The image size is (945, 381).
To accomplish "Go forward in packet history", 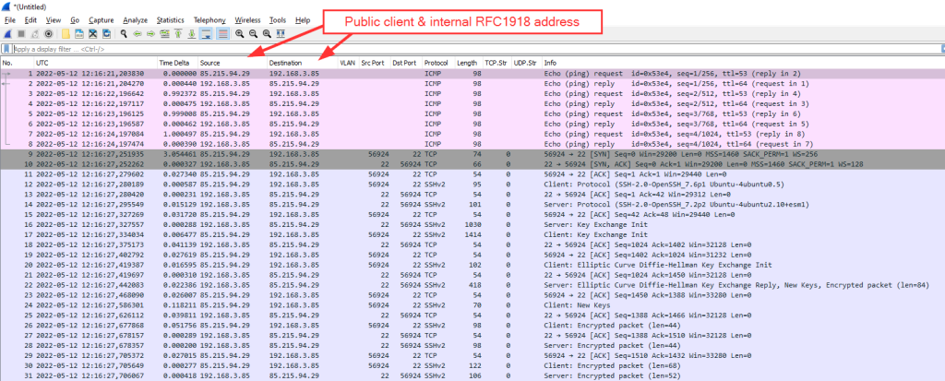I will (150, 34).
